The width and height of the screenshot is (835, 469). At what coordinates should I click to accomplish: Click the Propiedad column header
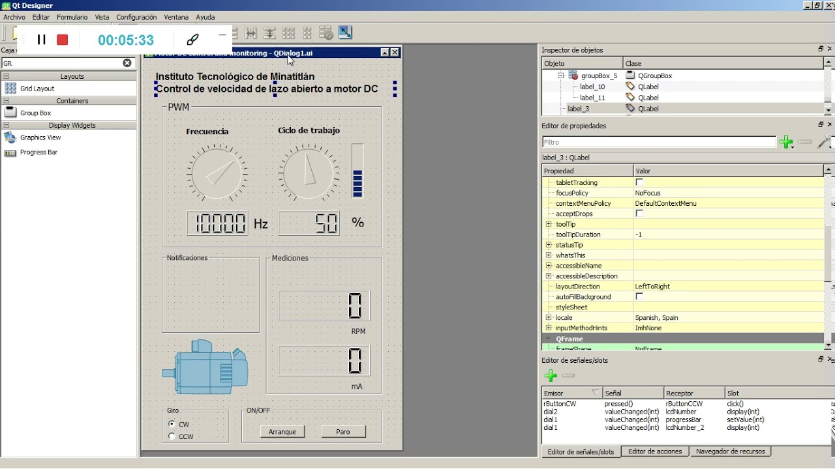pyautogui.click(x=587, y=171)
